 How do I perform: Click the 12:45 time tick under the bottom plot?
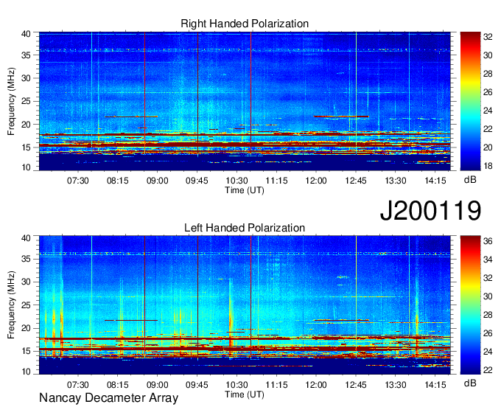(x=356, y=385)
